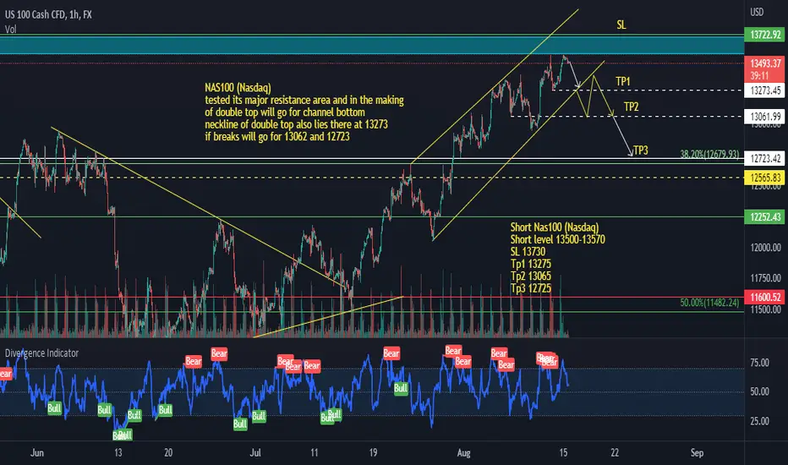Click the 'of double top will go' line

tap(284, 112)
